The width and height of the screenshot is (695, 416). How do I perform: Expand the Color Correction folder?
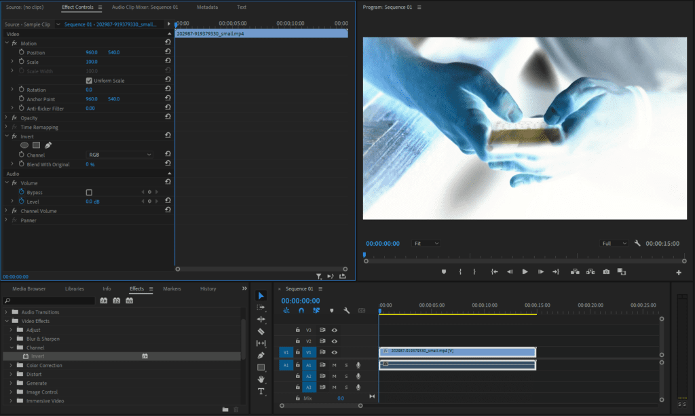11,365
